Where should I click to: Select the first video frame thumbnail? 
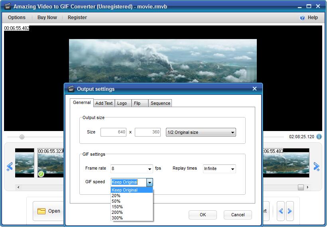click(25, 163)
